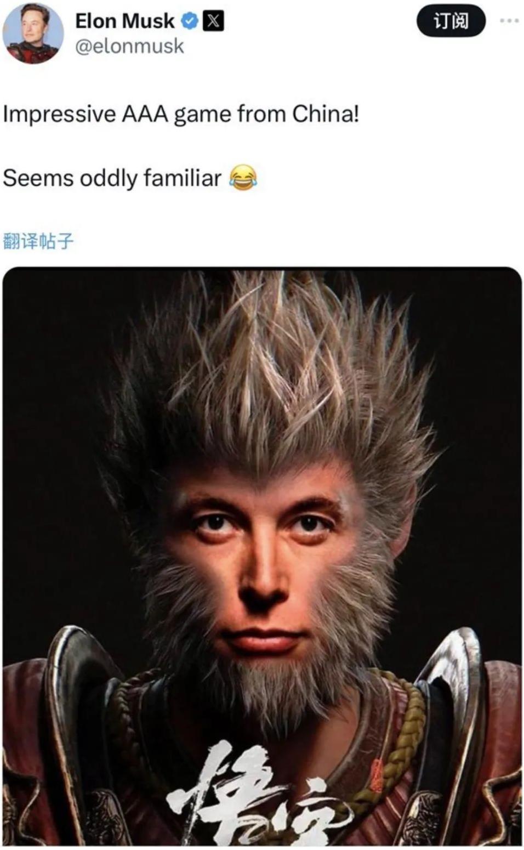Click the small red seal stamp
524x850 pixels.
point(376,775)
